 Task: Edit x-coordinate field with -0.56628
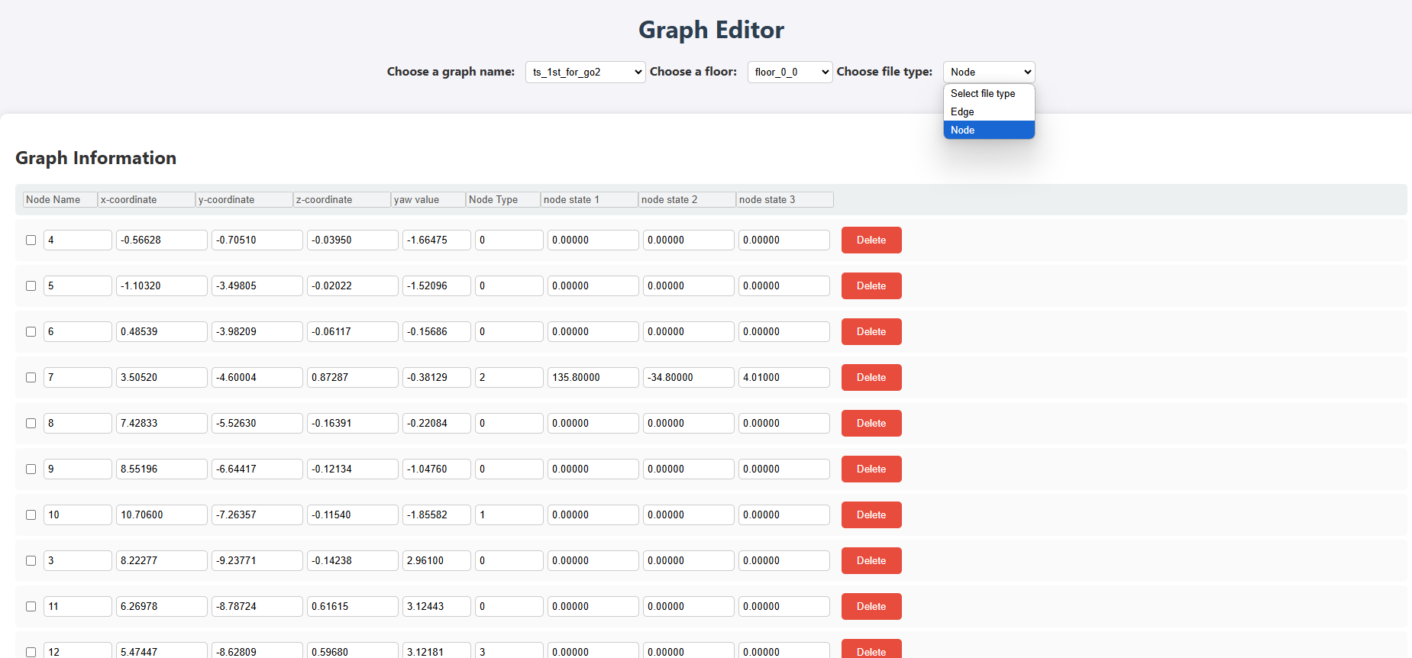162,240
